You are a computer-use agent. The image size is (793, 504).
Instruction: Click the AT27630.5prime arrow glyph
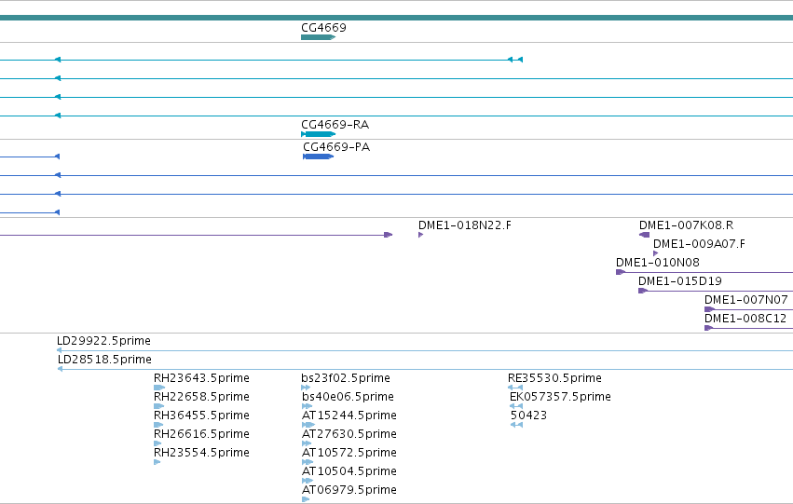(x=307, y=443)
